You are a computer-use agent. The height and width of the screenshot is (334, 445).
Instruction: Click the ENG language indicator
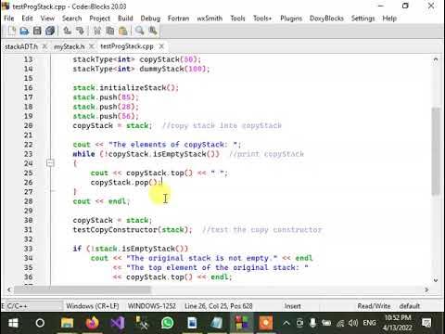point(369,323)
